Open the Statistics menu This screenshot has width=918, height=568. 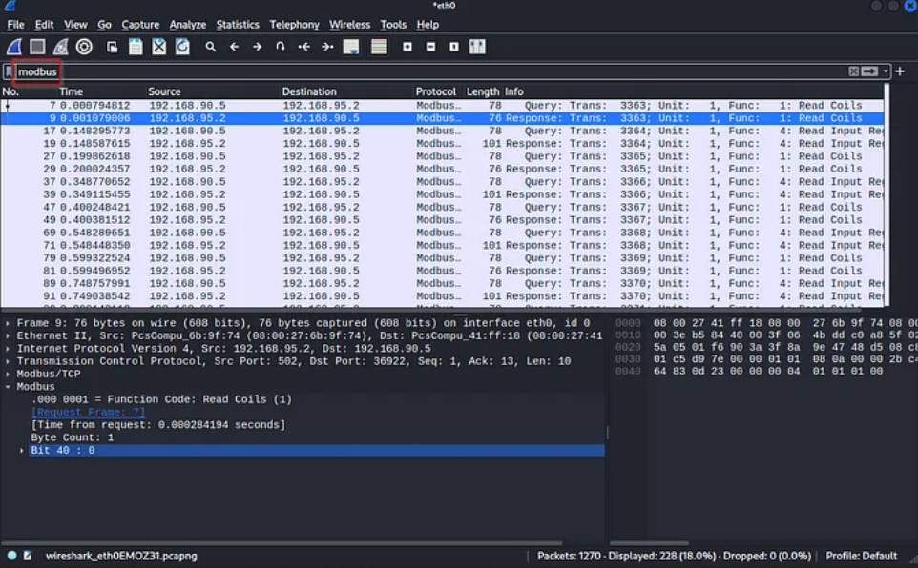pos(237,24)
